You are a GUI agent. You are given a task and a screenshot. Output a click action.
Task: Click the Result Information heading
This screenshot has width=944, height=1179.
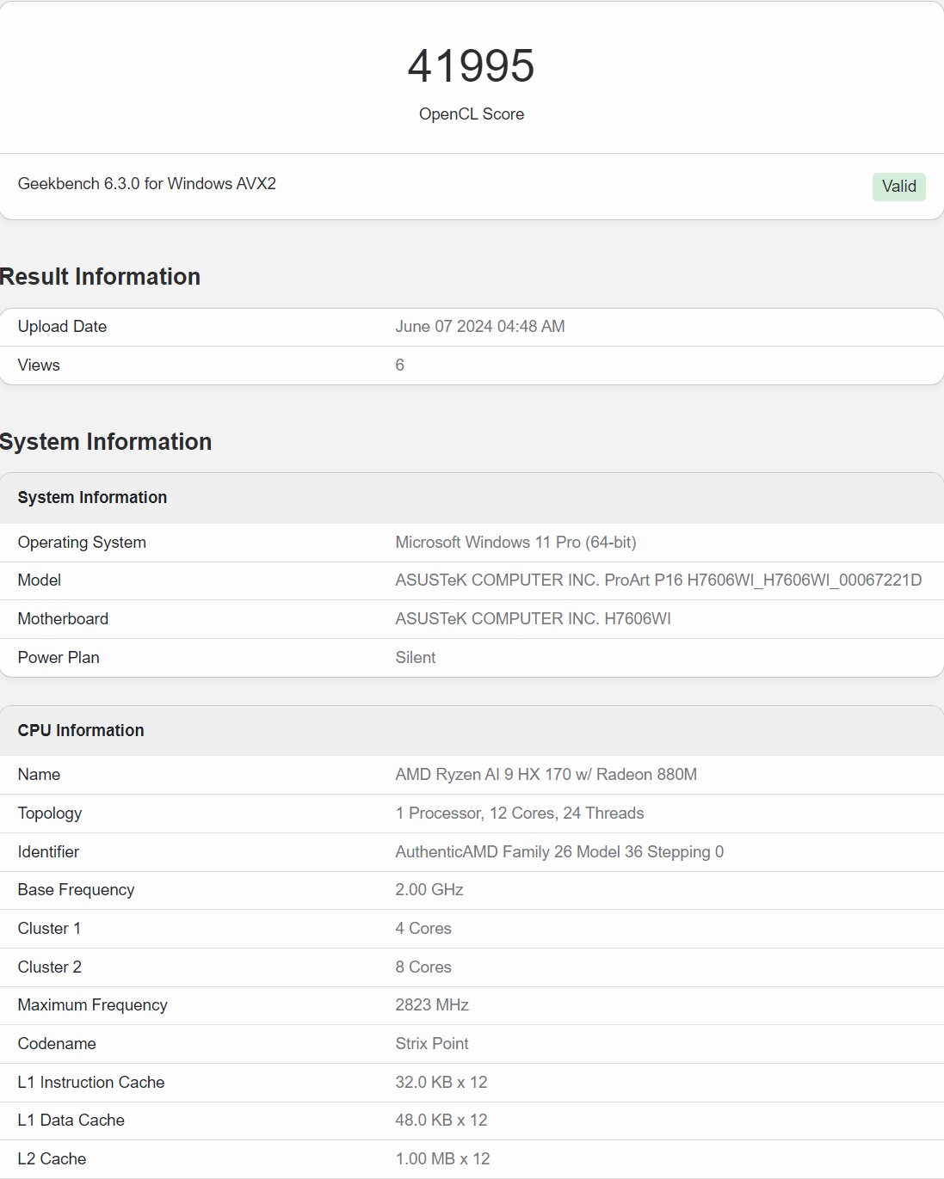[100, 277]
